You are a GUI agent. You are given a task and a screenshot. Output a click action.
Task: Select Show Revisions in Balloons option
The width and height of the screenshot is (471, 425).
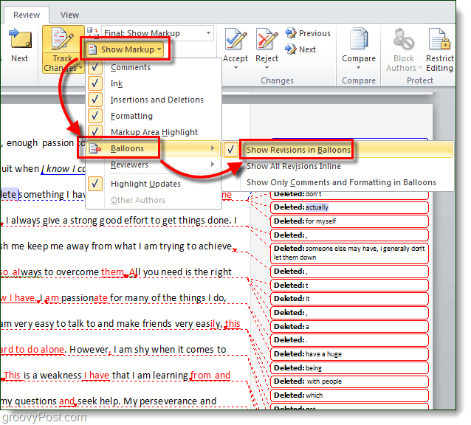pyautogui.click(x=298, y=150)
